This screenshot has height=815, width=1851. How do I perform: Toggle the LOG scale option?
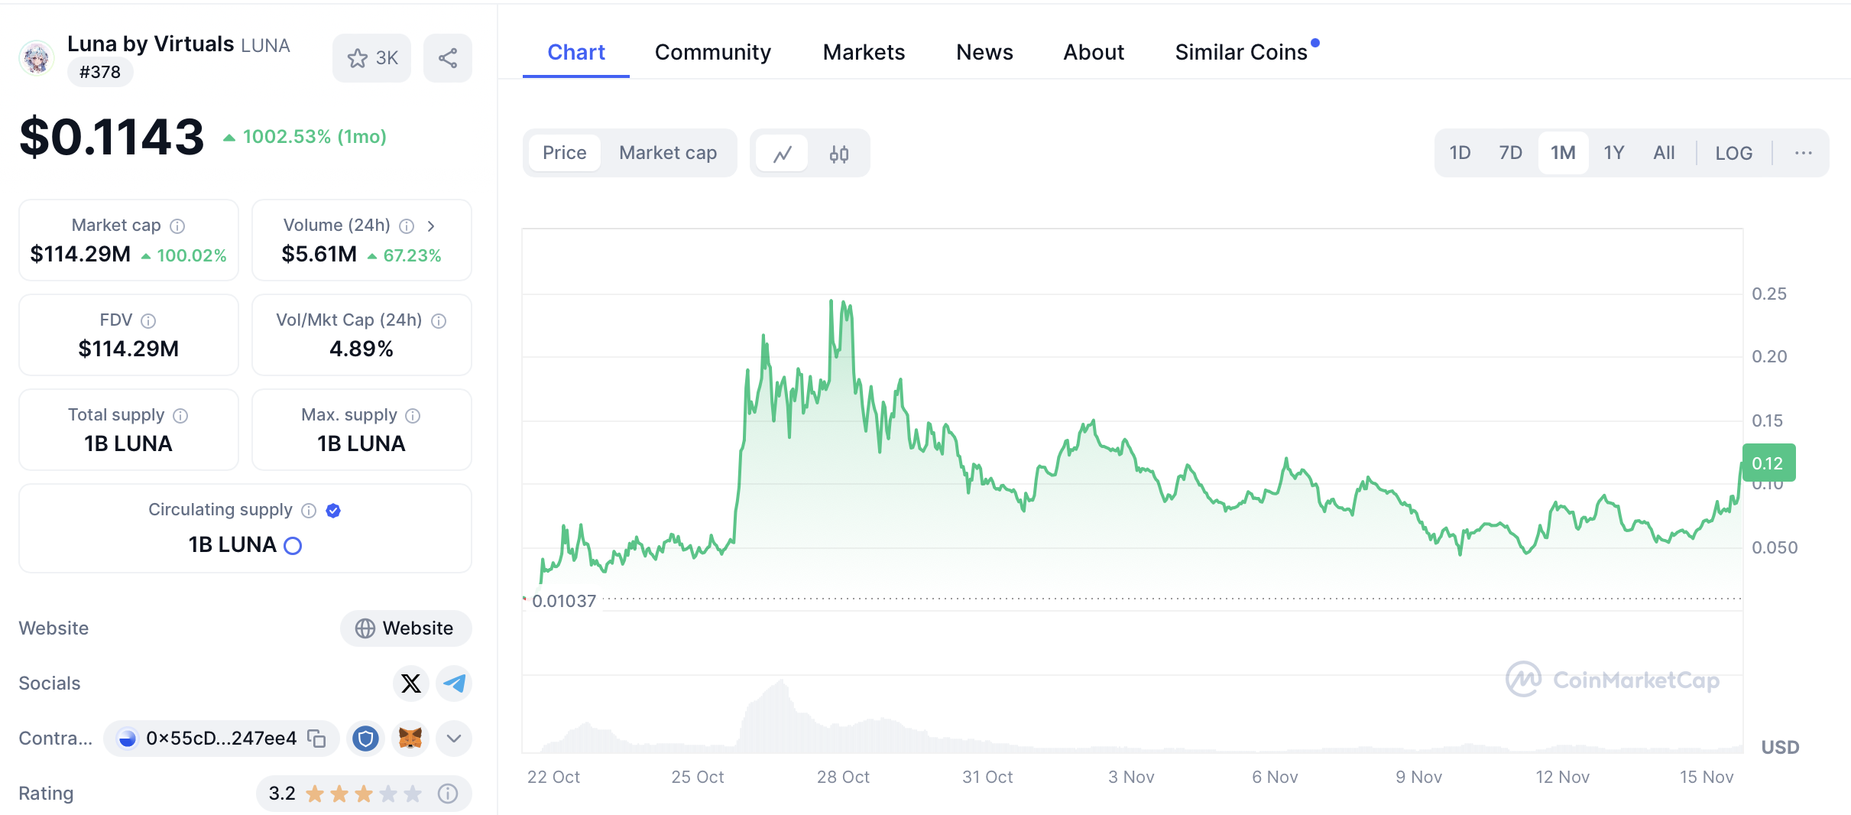[1733, 153]
